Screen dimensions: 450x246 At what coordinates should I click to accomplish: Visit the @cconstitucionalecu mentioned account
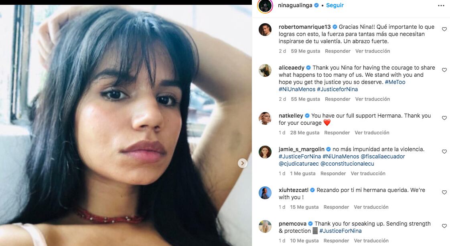tap(347, 164)
